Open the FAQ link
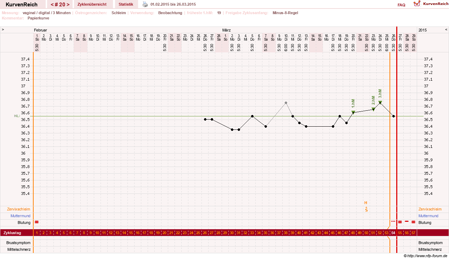 (402, 5)
